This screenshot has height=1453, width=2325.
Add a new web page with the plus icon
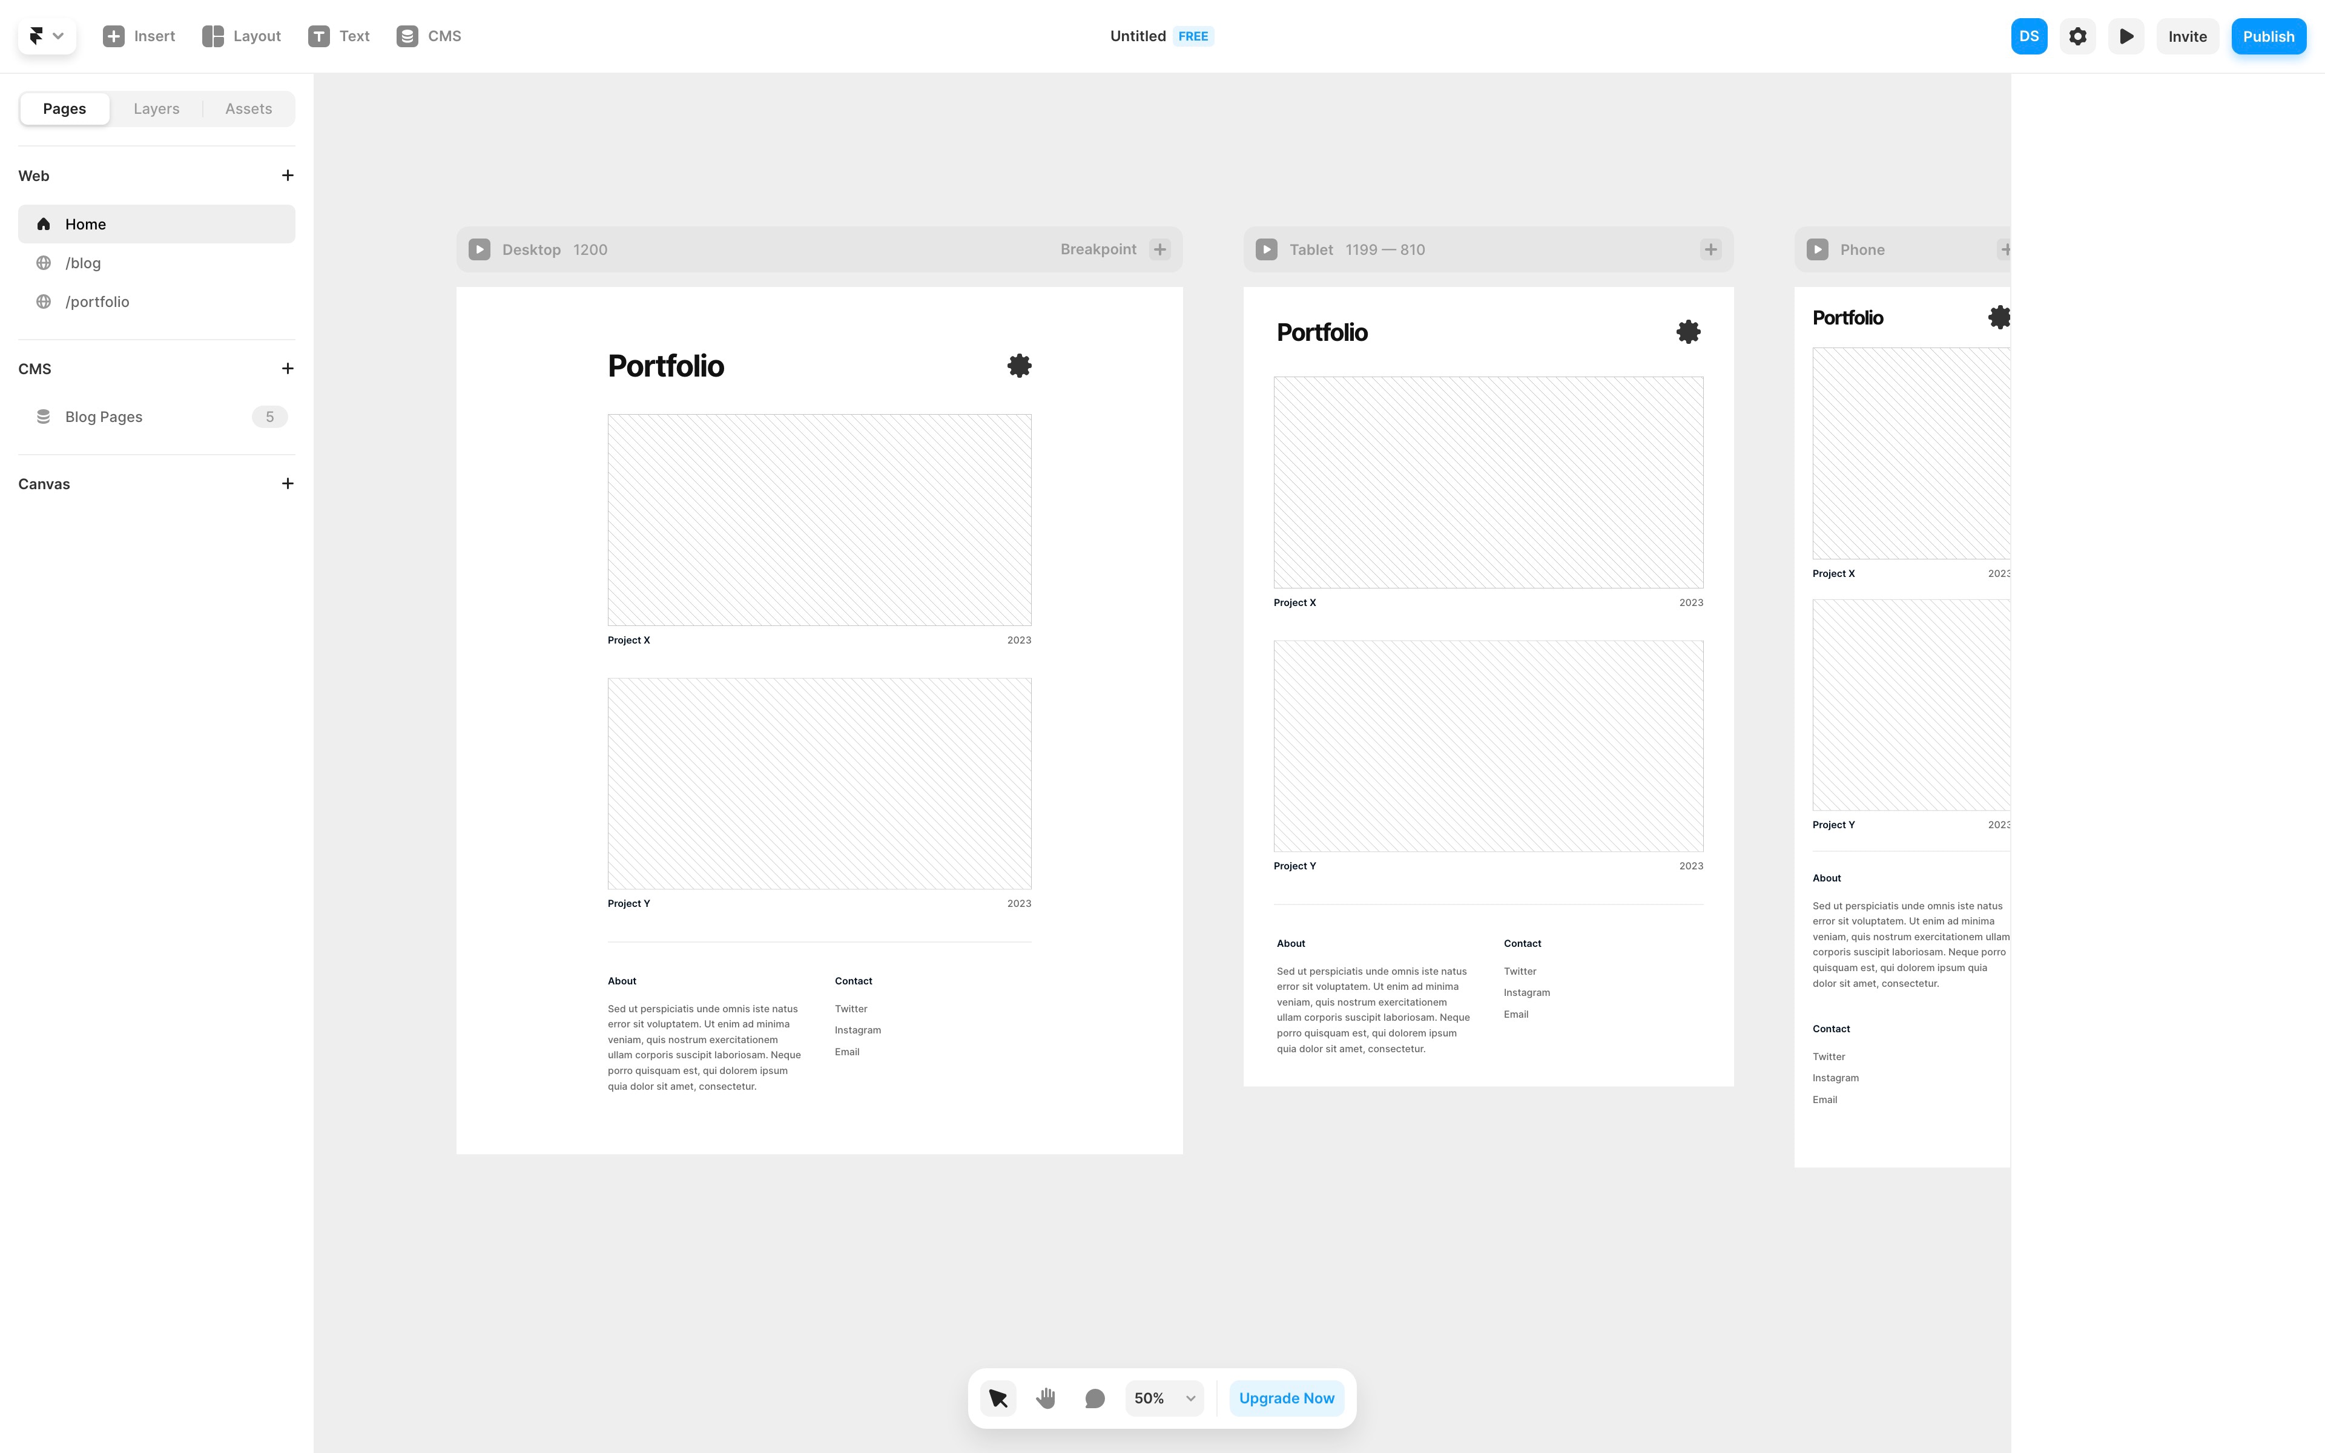(287, 175)
